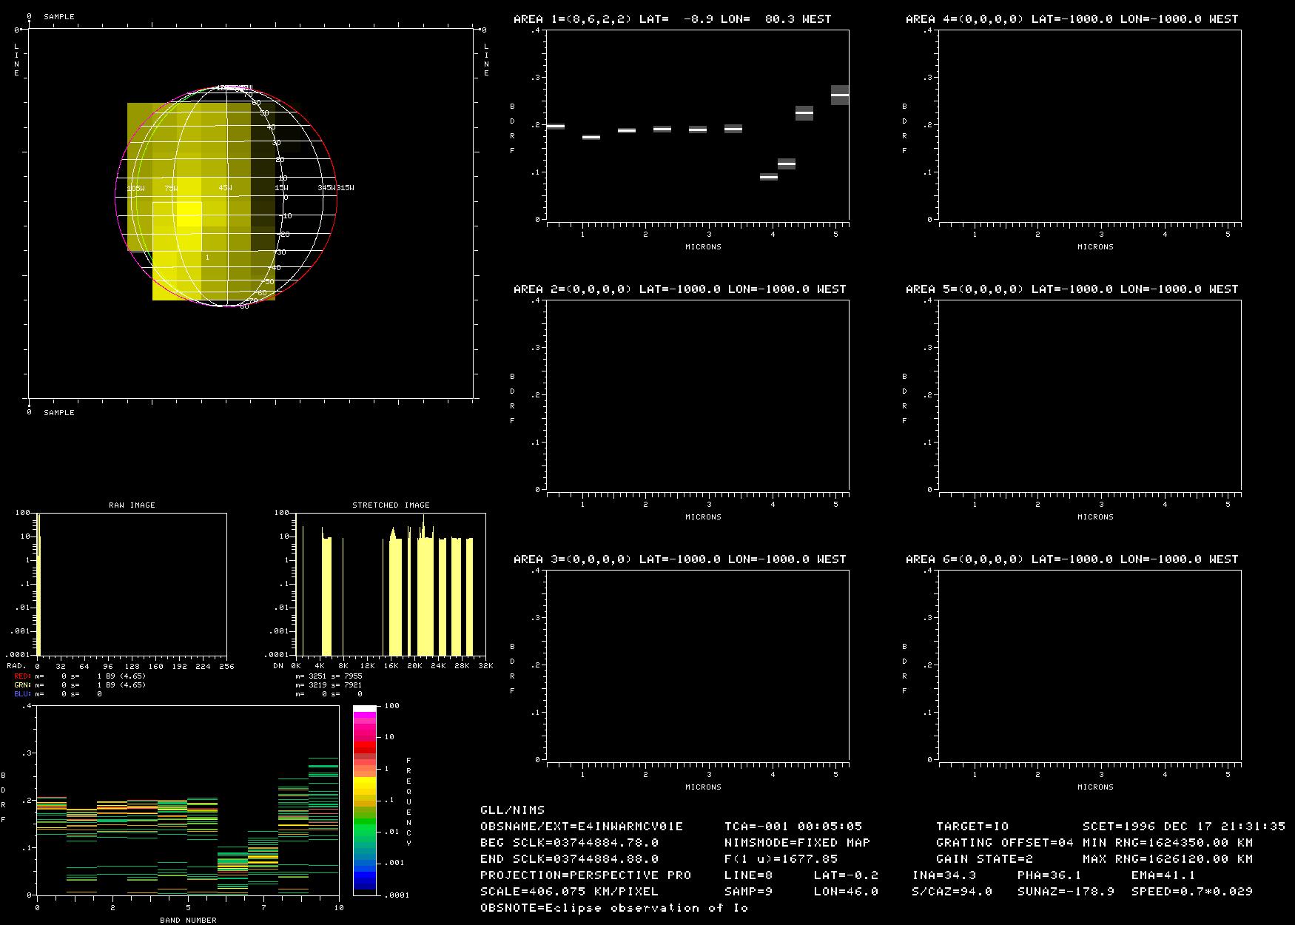Select the AREA 1 plot title text

coord(672,19)
